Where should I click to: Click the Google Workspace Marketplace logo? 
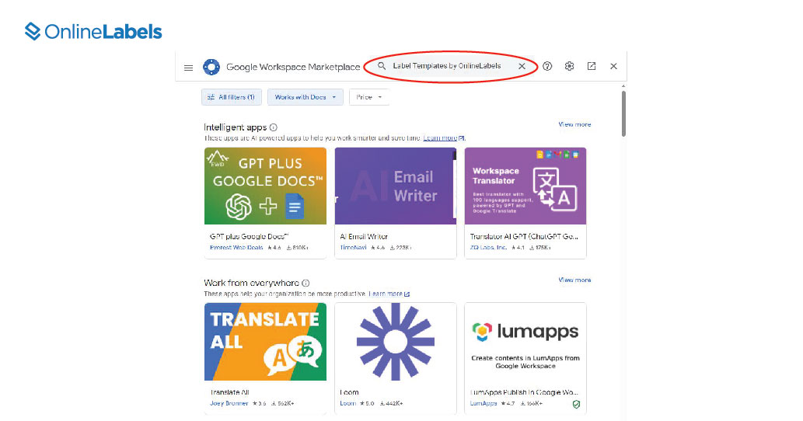coord(211,67)
